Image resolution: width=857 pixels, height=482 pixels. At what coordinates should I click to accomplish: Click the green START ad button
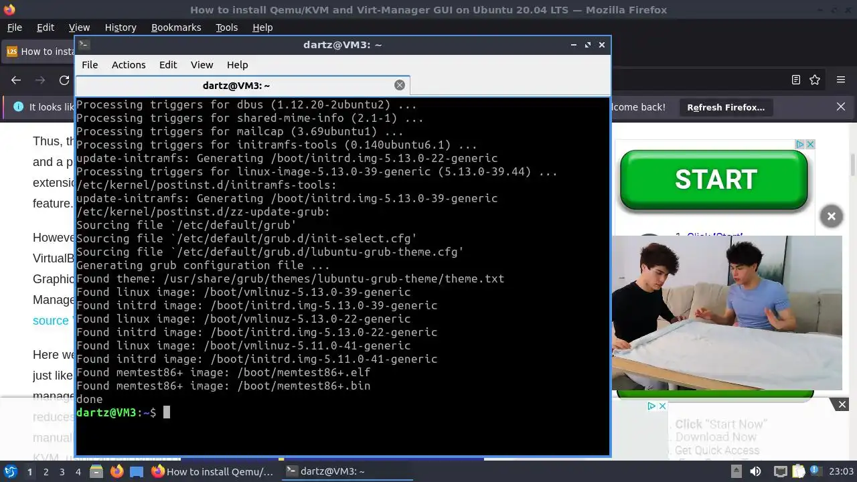click(x=714, y=179)
